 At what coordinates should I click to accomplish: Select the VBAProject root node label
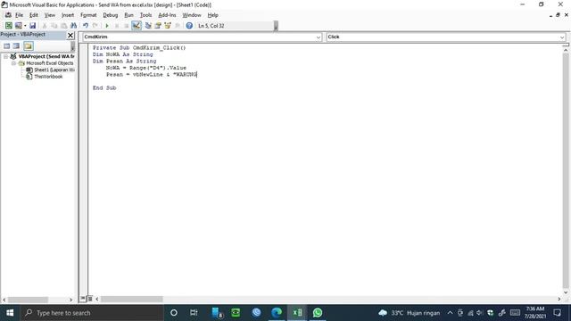(x=46, y=56)
